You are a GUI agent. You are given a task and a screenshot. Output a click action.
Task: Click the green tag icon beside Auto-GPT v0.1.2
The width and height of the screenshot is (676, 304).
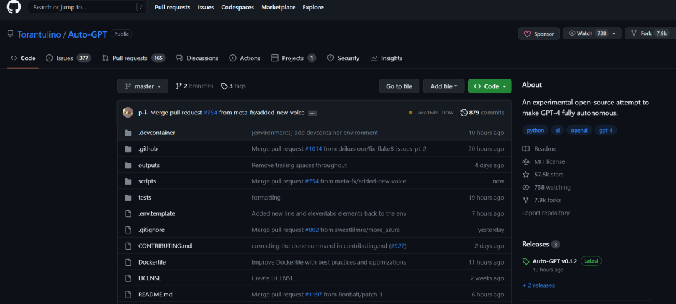pyautogui.click(x=526, y=261)
